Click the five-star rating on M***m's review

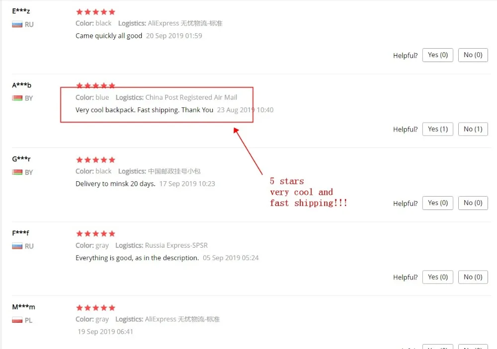tap(95, 308)
